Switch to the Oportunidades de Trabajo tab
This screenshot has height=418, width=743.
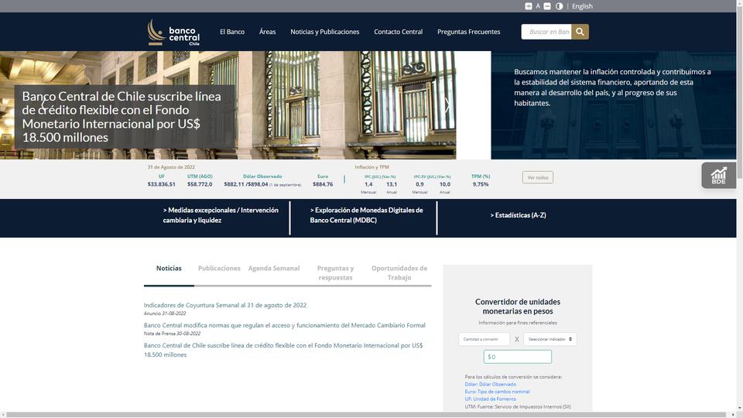coord(399,273)
